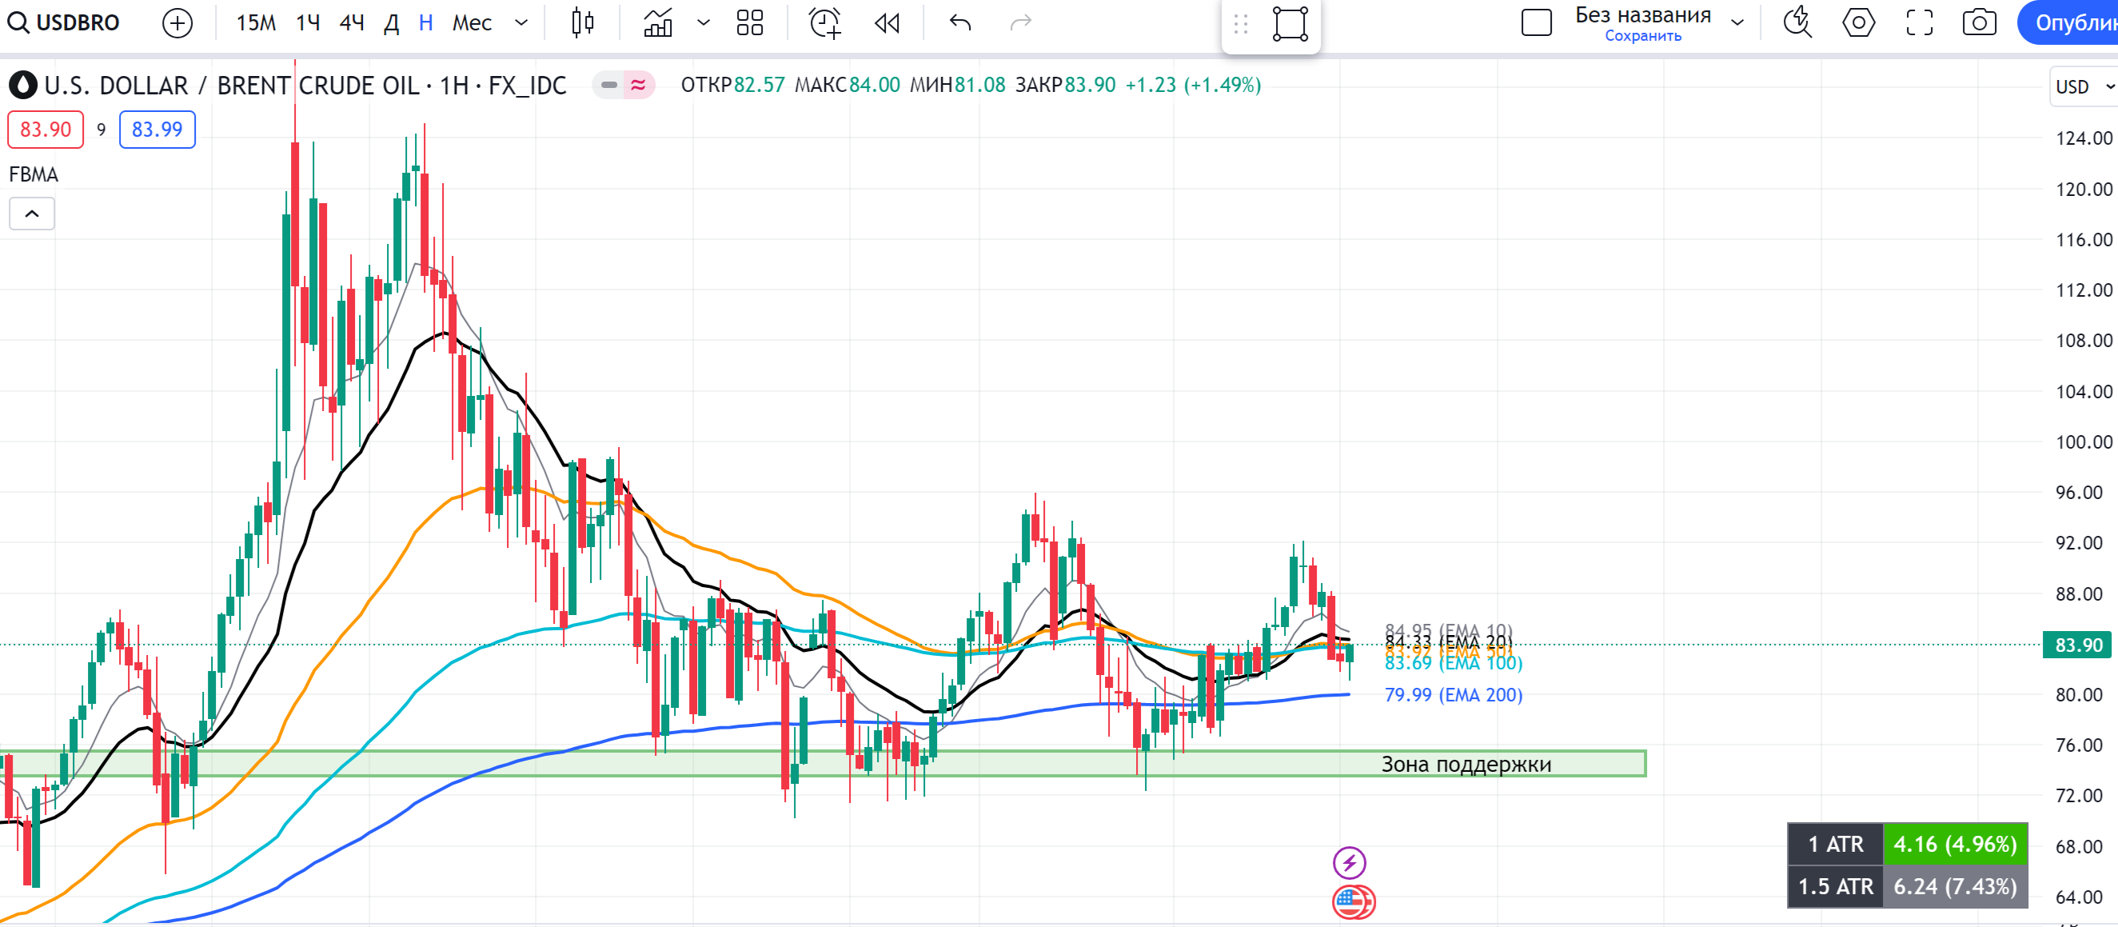Open the indicators menu icon

click(658, 22)
